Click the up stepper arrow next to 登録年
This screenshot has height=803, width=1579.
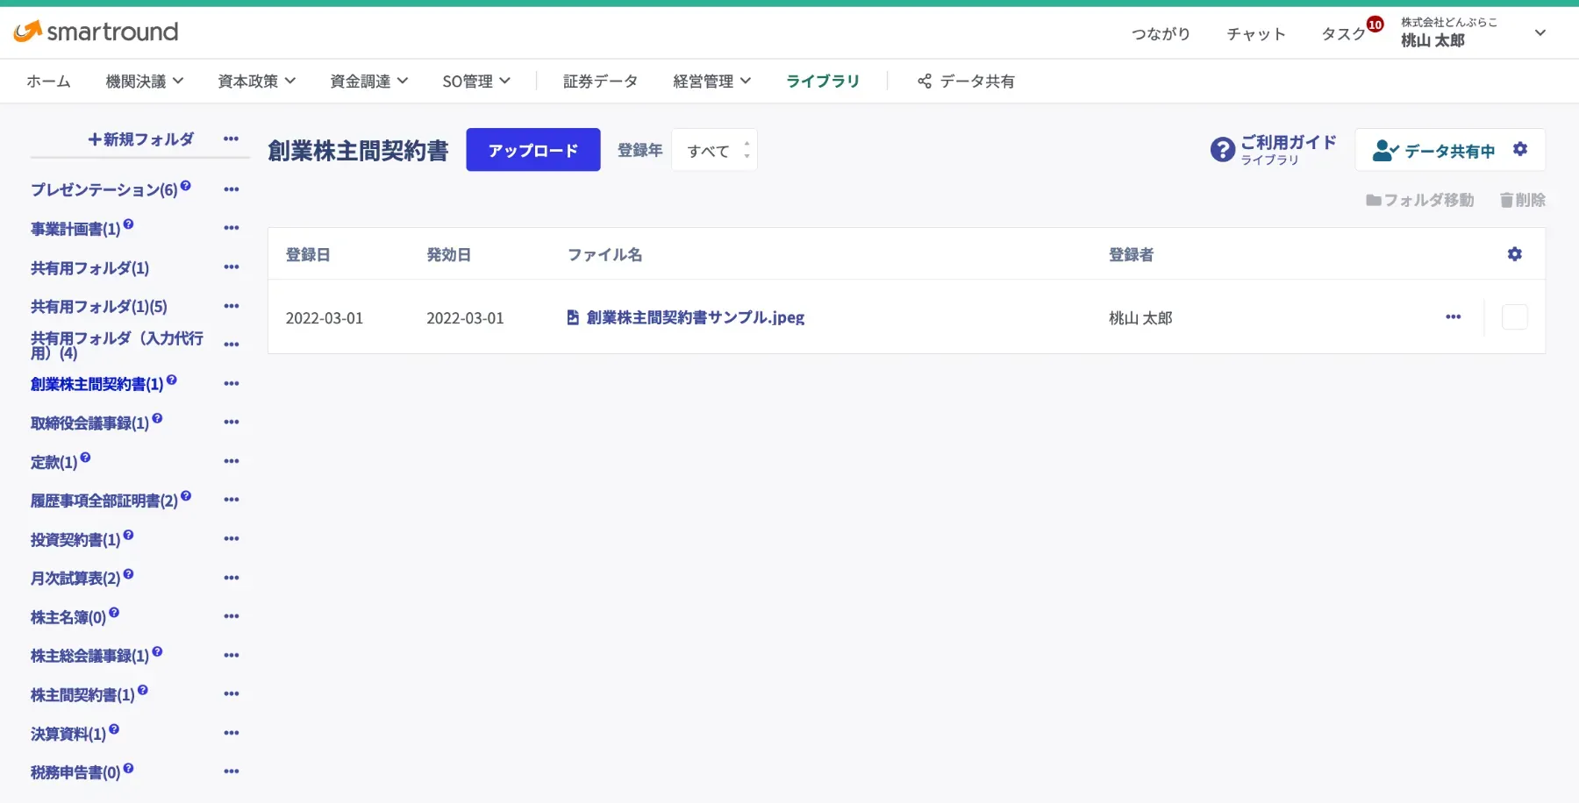(x=746, y=144)
